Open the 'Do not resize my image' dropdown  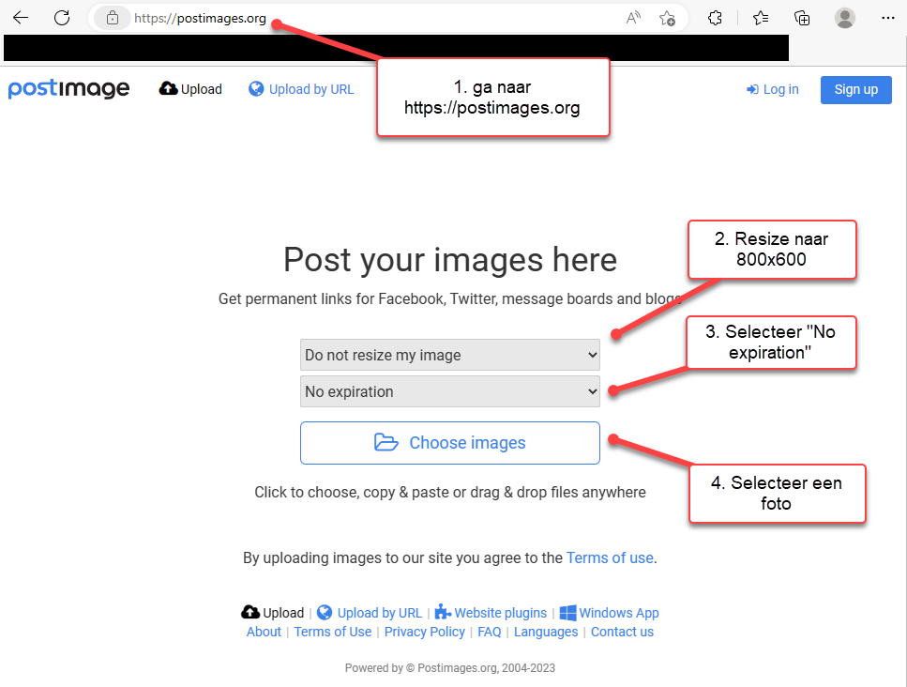[450, 355]
